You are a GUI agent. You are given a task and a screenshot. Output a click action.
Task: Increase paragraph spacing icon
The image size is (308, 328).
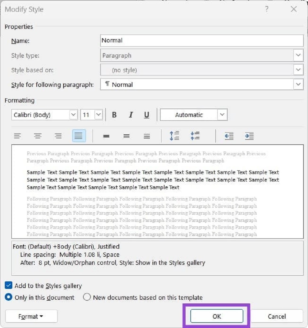tap(174, 136)
